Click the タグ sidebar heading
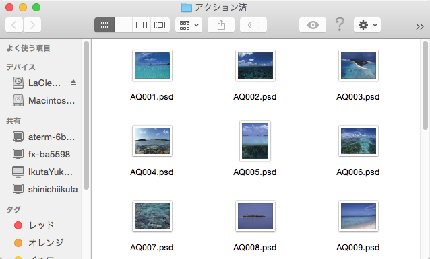This screenshot has height=259, width=430. tap(13, 209)
